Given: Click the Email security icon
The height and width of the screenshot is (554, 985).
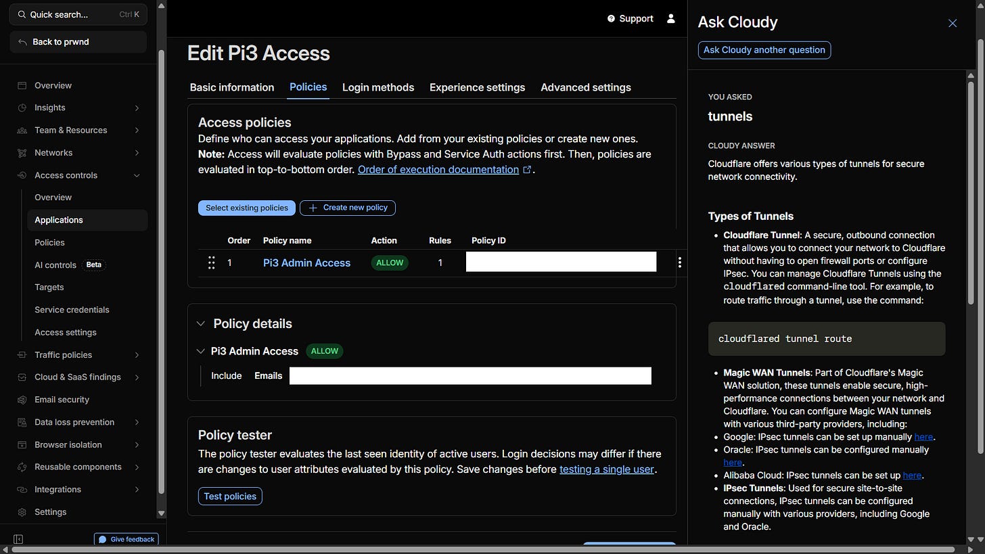Looking at the screenshot, I should pos(22,400).
